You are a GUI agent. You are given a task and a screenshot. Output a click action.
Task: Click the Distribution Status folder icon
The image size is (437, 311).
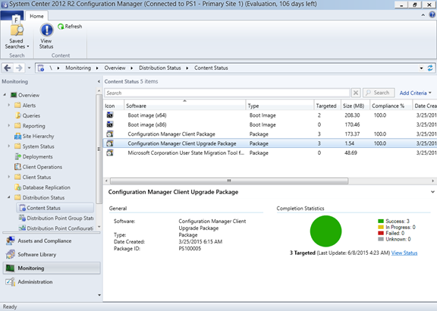pos(17,197)
